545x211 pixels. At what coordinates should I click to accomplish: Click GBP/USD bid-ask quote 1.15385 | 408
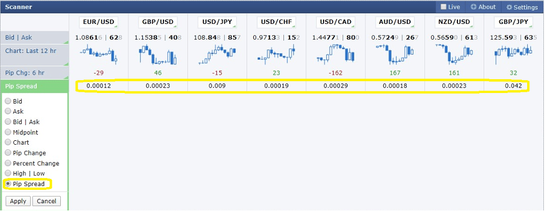[158, 37]
